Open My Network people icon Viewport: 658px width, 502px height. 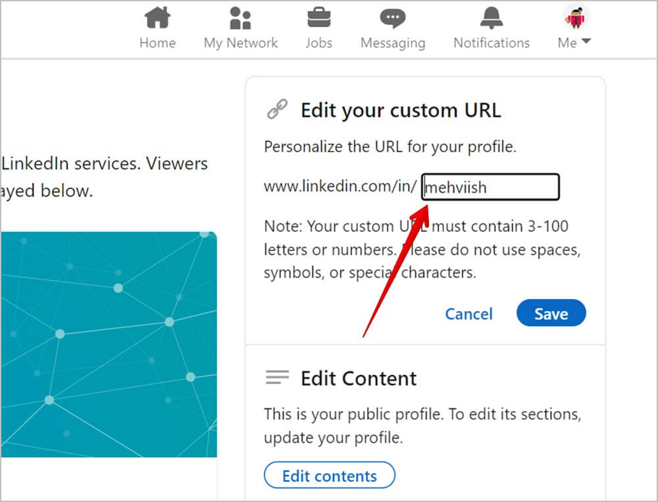(x=240, y=18)
